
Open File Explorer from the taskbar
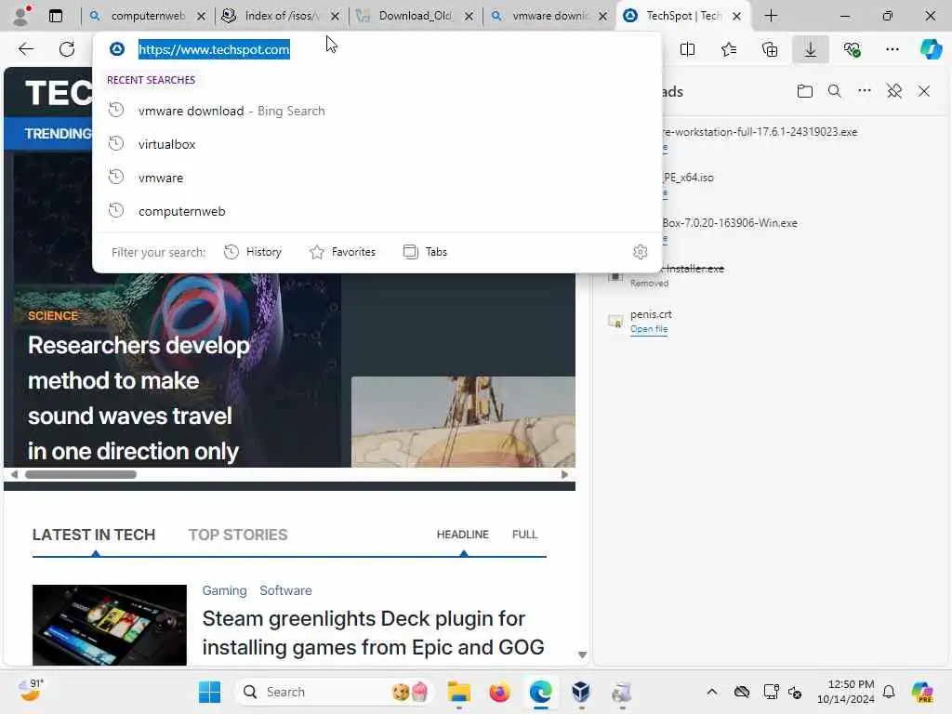[x=459, y=692]
